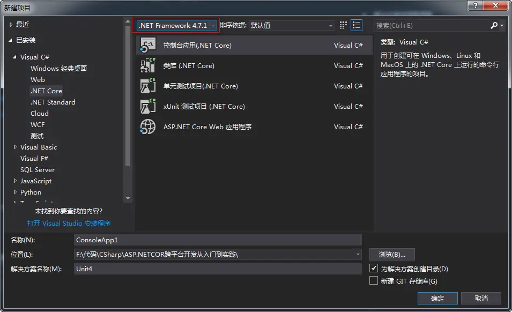This screenshot has width=512, height=312.
Task: Click the Class Library (.NET Core) template icon
Action: 148,65
